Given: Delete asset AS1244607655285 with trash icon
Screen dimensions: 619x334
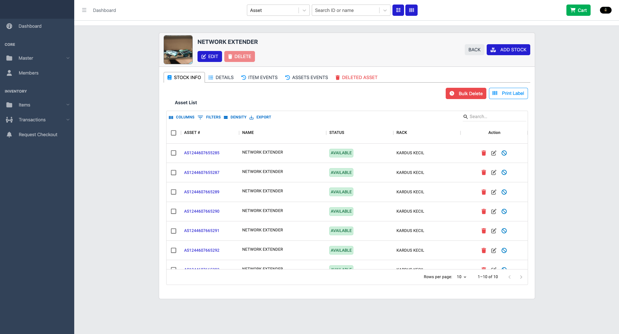Looking at the screenshot, I should pyautogui.click(x=483, y=153).
